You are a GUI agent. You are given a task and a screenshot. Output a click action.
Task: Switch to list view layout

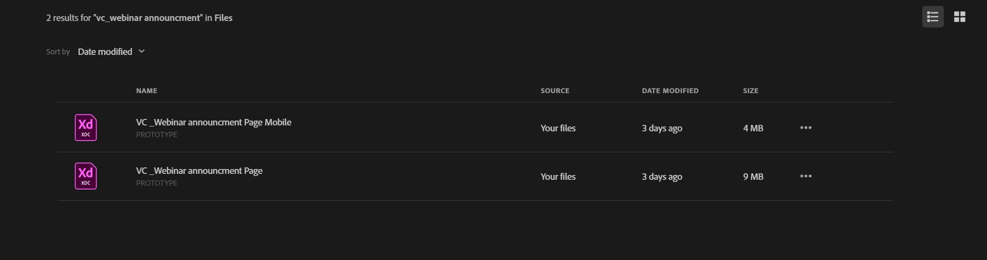tap(932, 17)
